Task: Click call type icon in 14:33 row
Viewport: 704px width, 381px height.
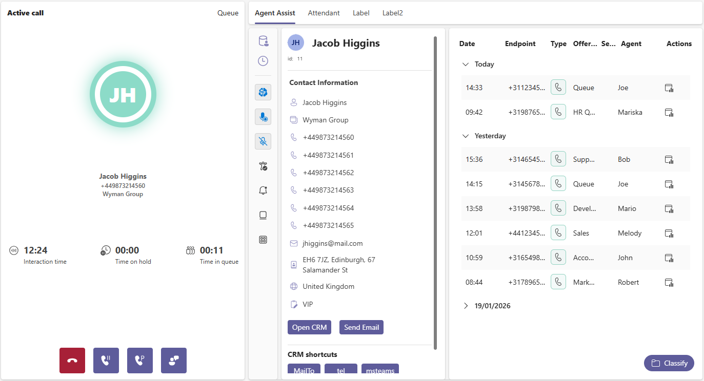Action: [558, 87]
